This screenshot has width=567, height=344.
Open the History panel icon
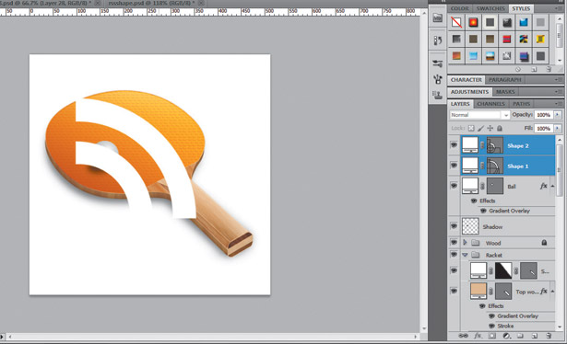point(438,40)
